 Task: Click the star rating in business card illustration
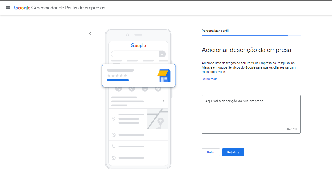tap(117, 76)
